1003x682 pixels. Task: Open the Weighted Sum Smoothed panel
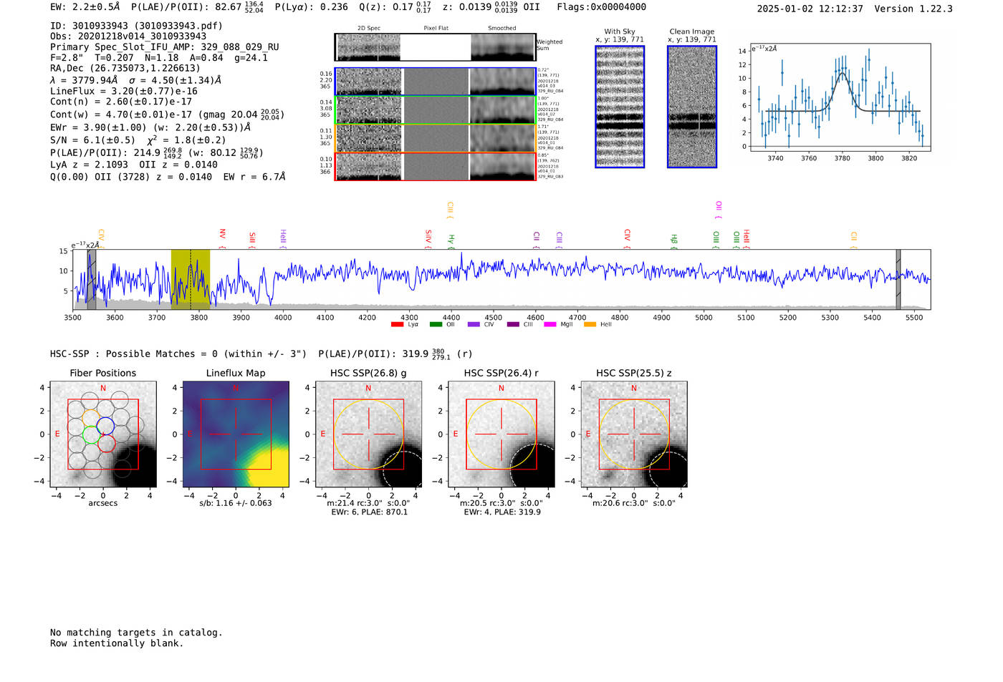(x=503, y=47)
